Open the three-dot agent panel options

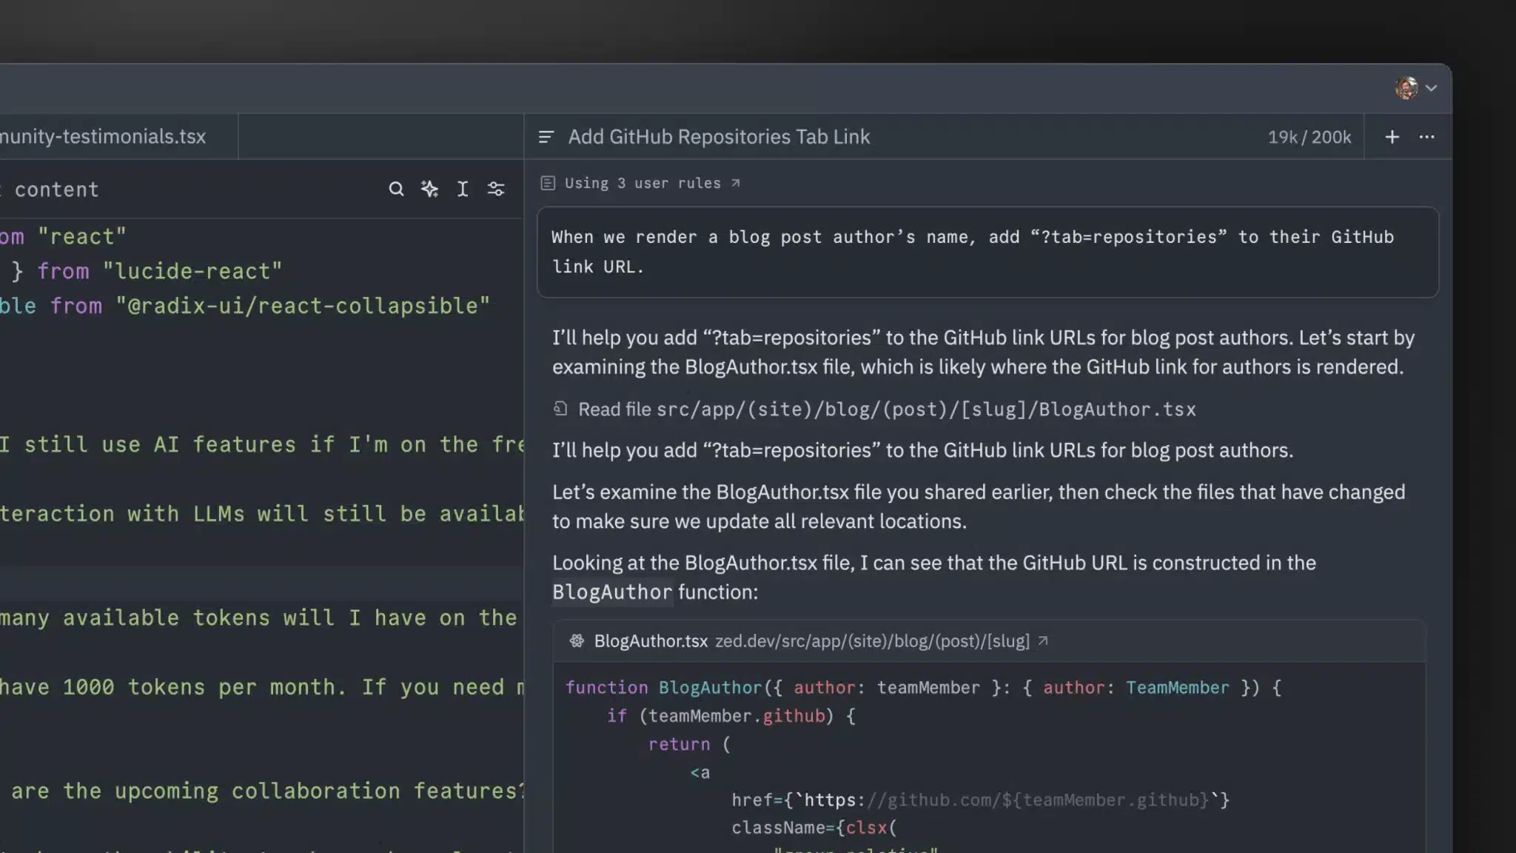[x=1426, y=137]
